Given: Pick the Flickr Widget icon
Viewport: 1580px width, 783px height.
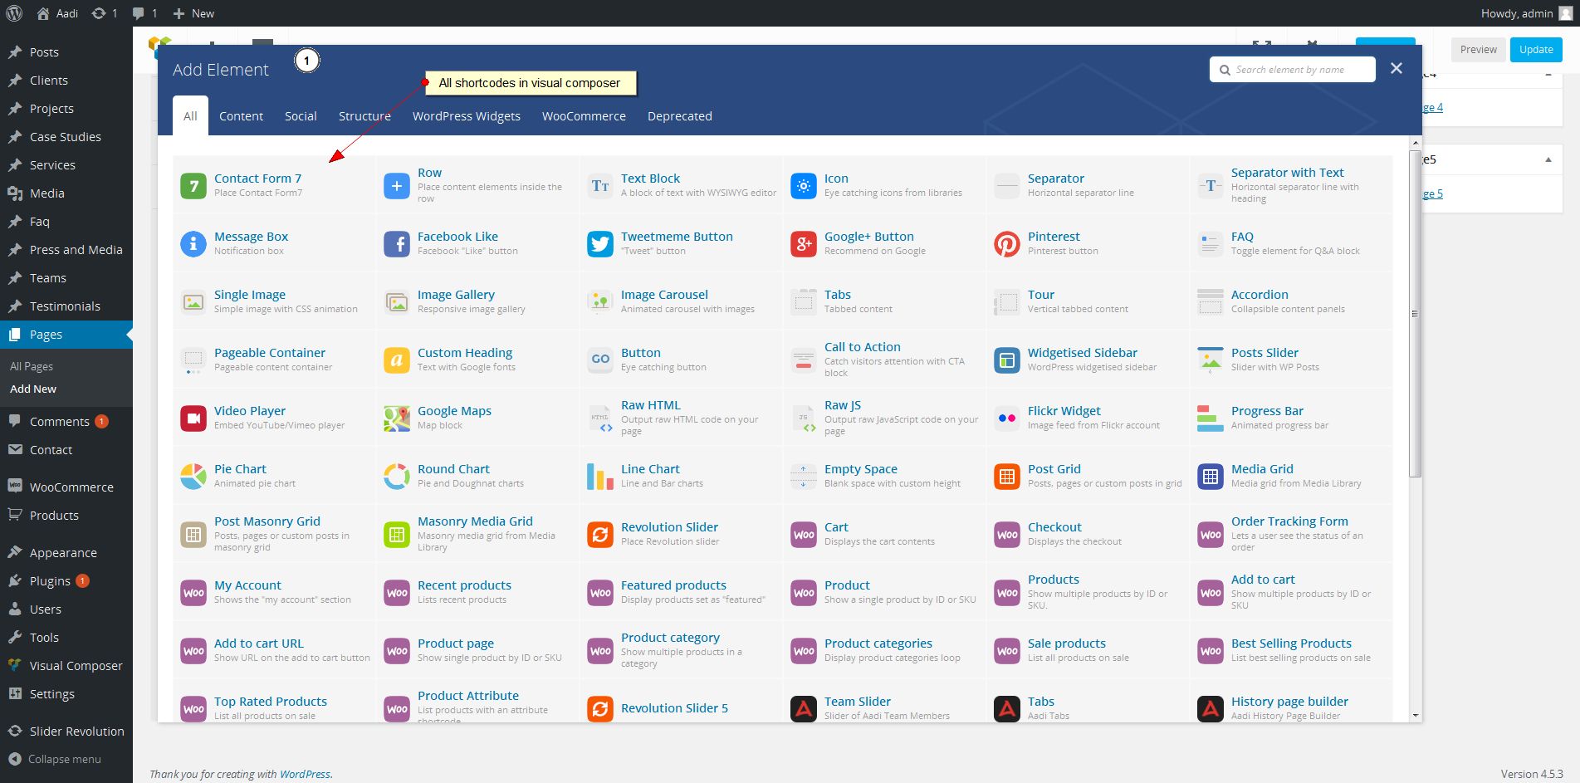Looking at the screenshot, I should pyautogui.click(x=1007, y=418).
